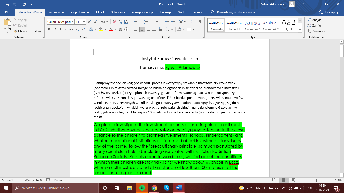The image size is (344, 193).
Task: Switch to the Wstawianie tab
Action: [56, 12]
